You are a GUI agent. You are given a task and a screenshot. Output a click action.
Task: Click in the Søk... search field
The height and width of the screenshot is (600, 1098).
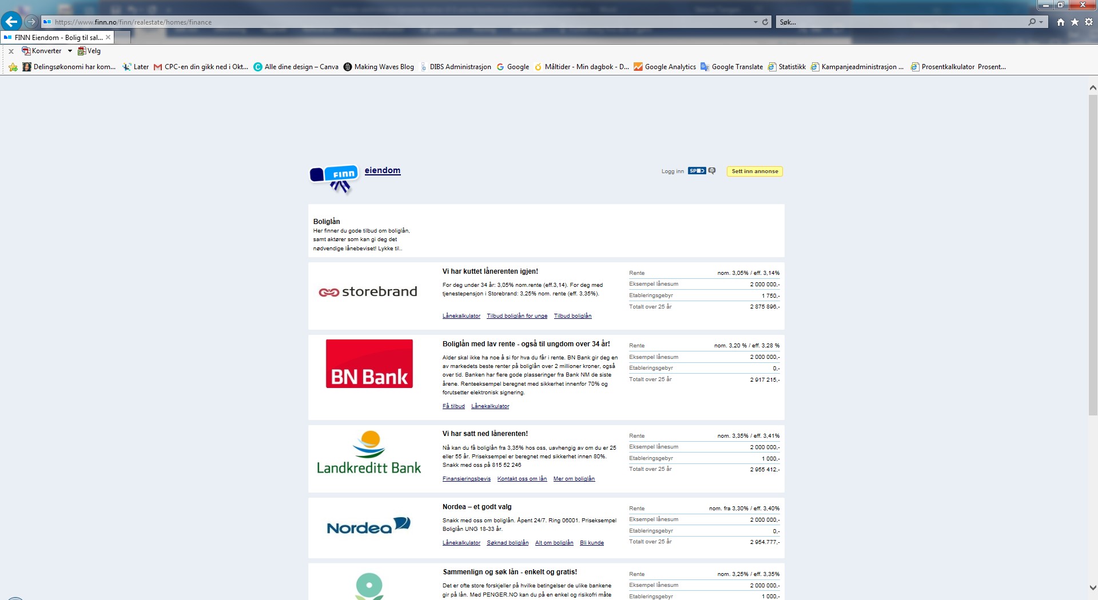pos(901,22)
